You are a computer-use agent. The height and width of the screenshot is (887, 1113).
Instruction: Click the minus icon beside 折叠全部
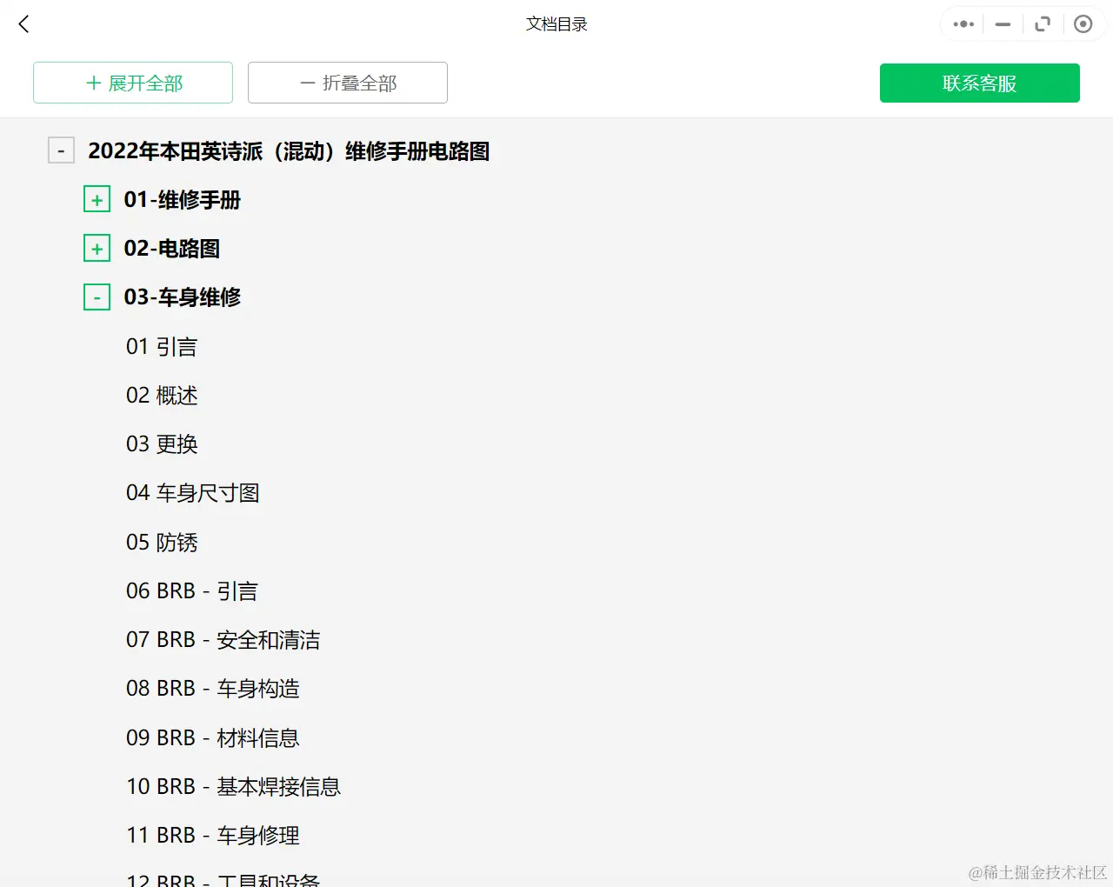(x=306, y=83)
